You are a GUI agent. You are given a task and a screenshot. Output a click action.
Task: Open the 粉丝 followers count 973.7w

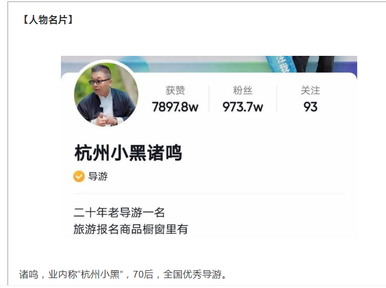[x=243, y=99]
